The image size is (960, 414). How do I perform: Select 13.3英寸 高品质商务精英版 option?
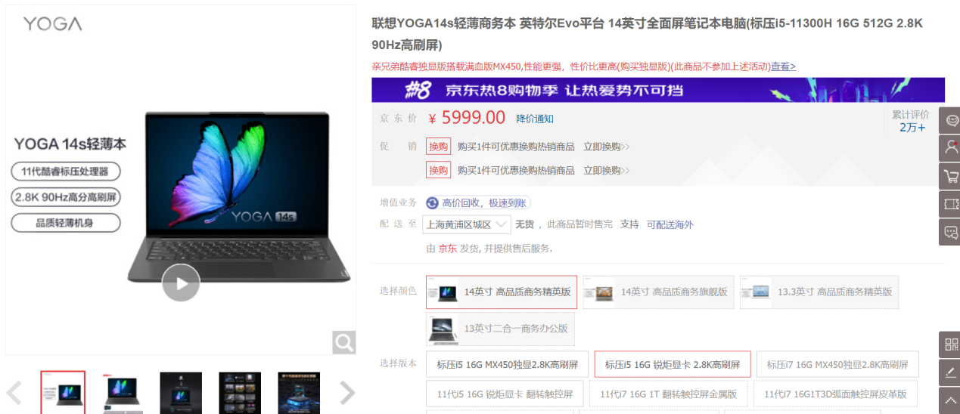[819, 292]
